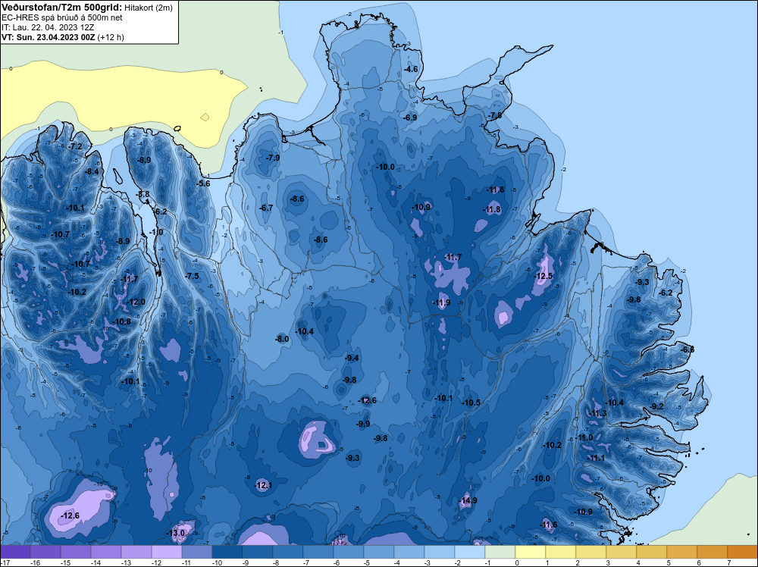The height and width of the screenshot is (567, 758).
Task: Click the -11.9 temperature value
Action: [441, 303]
